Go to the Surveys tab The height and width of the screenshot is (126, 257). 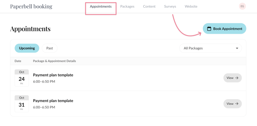coord(170,7)
